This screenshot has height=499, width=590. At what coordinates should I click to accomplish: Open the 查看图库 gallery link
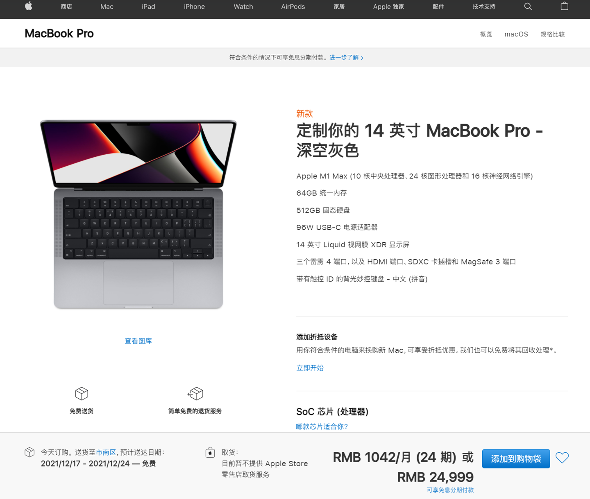[x=138, y=341]
